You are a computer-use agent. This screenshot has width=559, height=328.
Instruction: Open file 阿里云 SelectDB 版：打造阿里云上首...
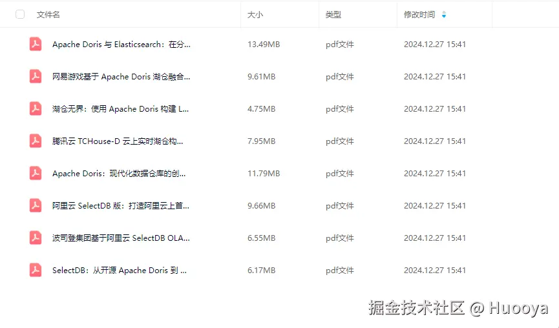tap(120, 206)
